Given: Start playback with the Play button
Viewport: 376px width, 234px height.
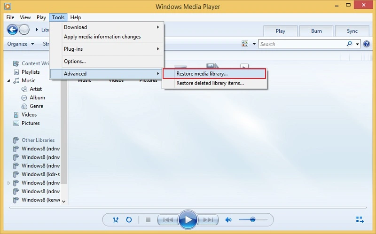Looking at the screenshot, I should click(x=188, y=219).
